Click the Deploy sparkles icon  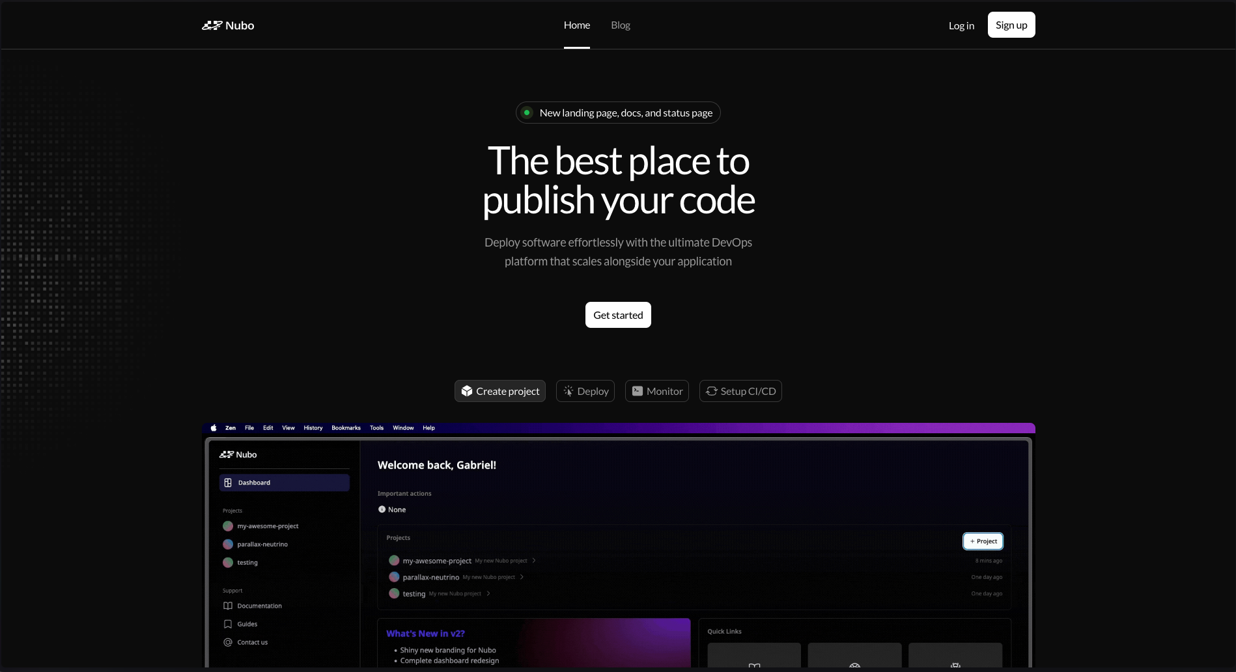[568, 391]
